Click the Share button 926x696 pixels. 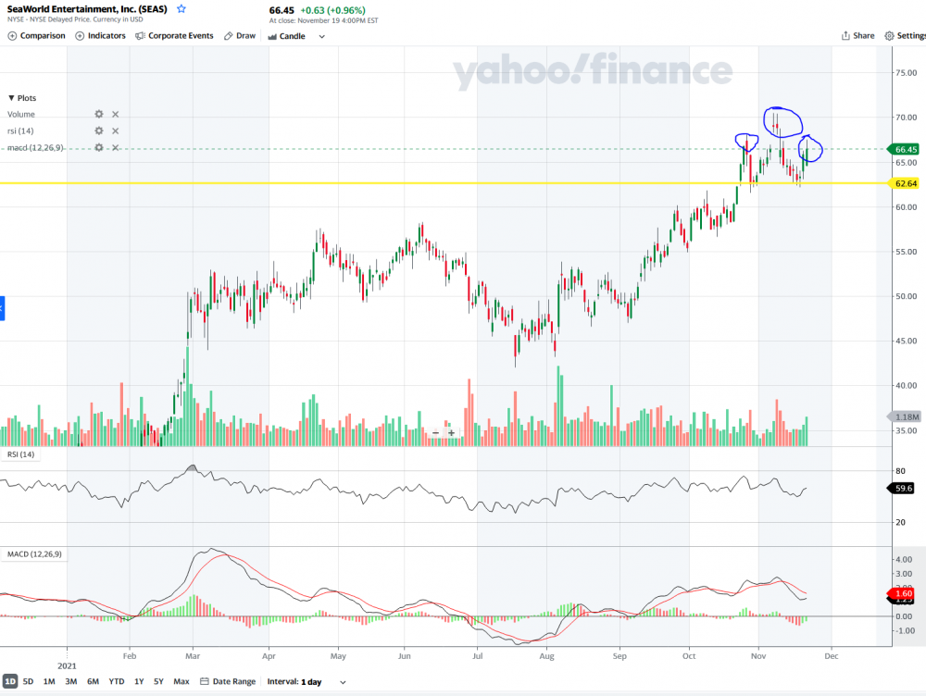point(857,36)
